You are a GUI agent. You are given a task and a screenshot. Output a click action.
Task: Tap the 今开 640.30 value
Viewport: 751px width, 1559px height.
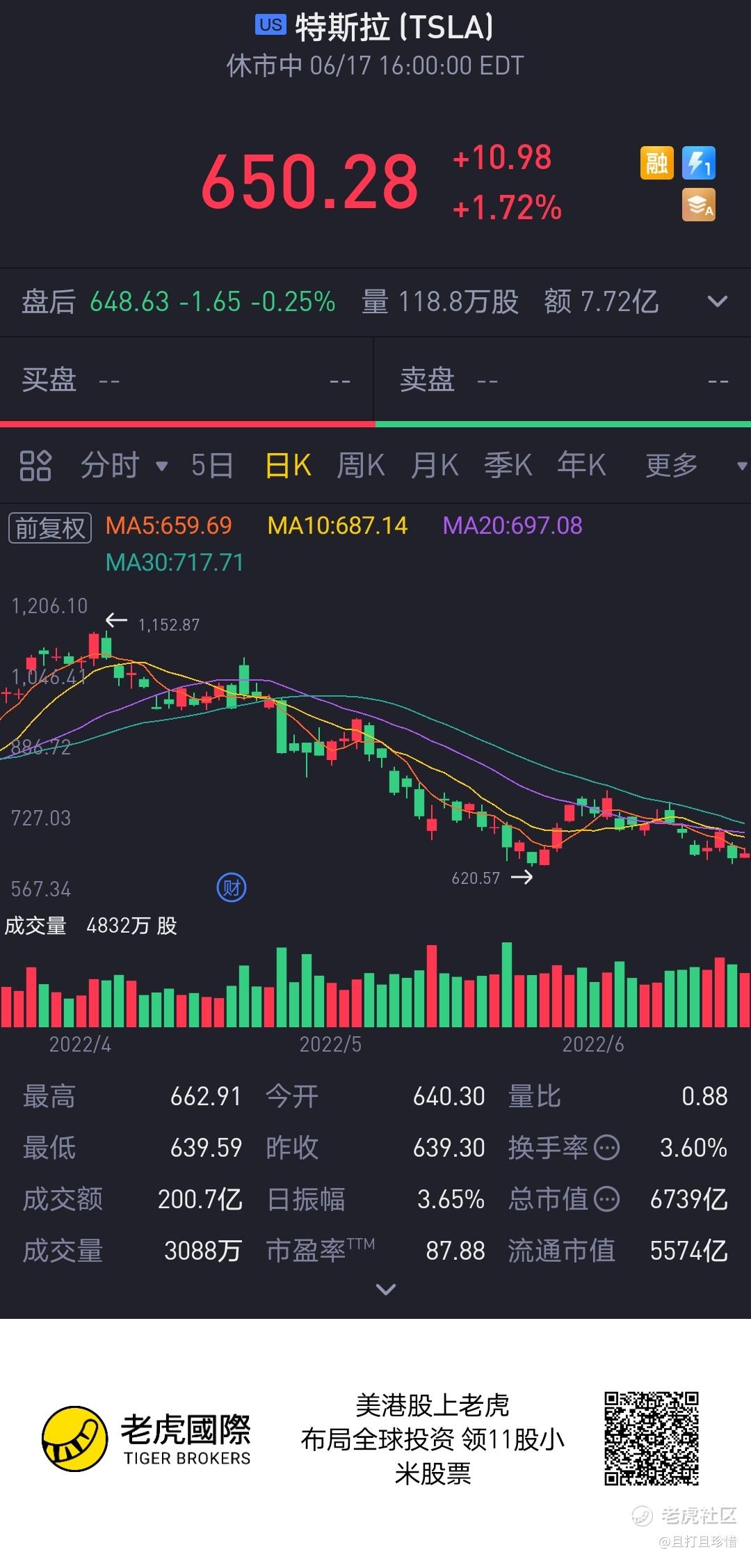click(449, 1097)
